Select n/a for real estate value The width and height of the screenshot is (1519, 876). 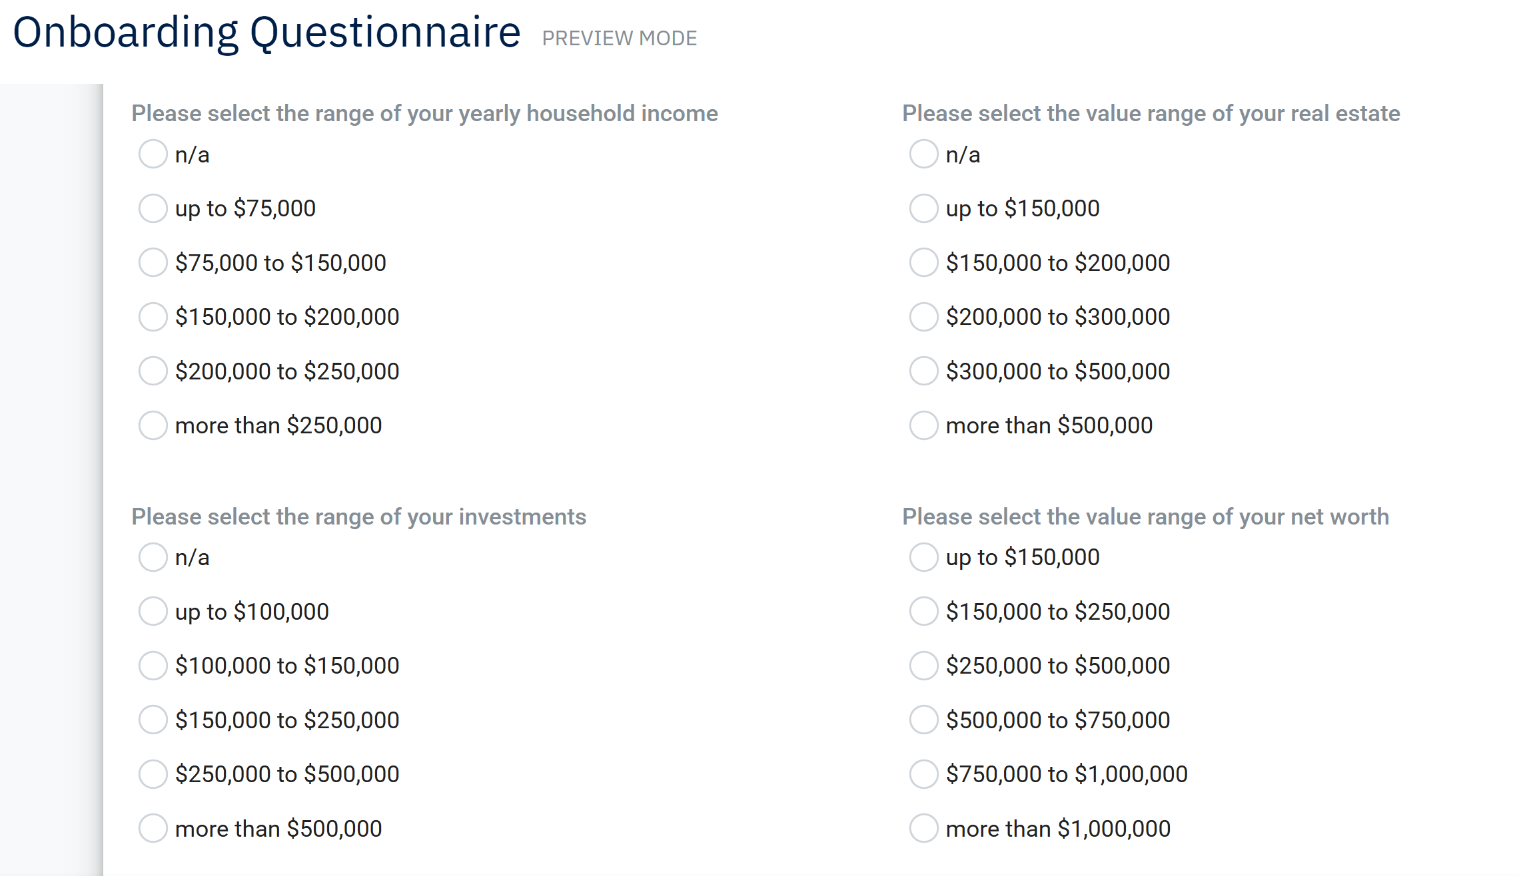[x=923, y=154]
